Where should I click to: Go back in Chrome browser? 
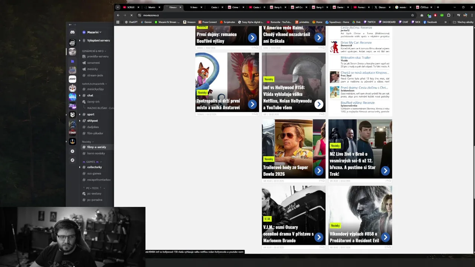click(x=118, y=15)
